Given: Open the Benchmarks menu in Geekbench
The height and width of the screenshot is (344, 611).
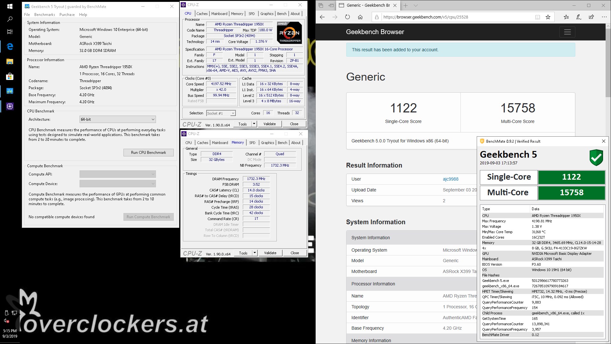Looking at the screenshot, I should (x=45, y=15).
